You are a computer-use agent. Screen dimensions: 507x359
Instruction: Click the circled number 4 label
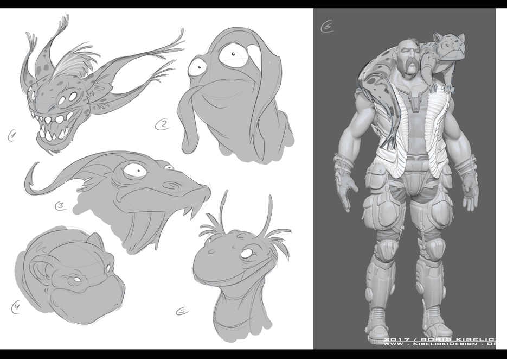pos(16,307)
